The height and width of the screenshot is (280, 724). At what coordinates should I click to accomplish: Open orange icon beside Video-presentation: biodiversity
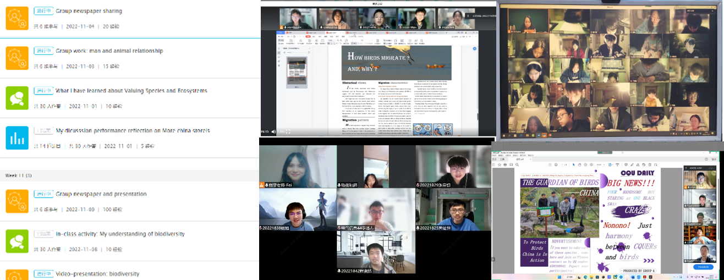(x=17, y=274)
